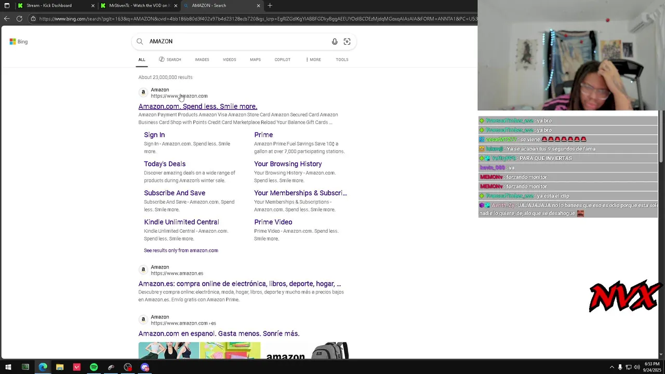Open the Prime sitelink
This screenshot has height=374, width=665.
click(263, 135)
